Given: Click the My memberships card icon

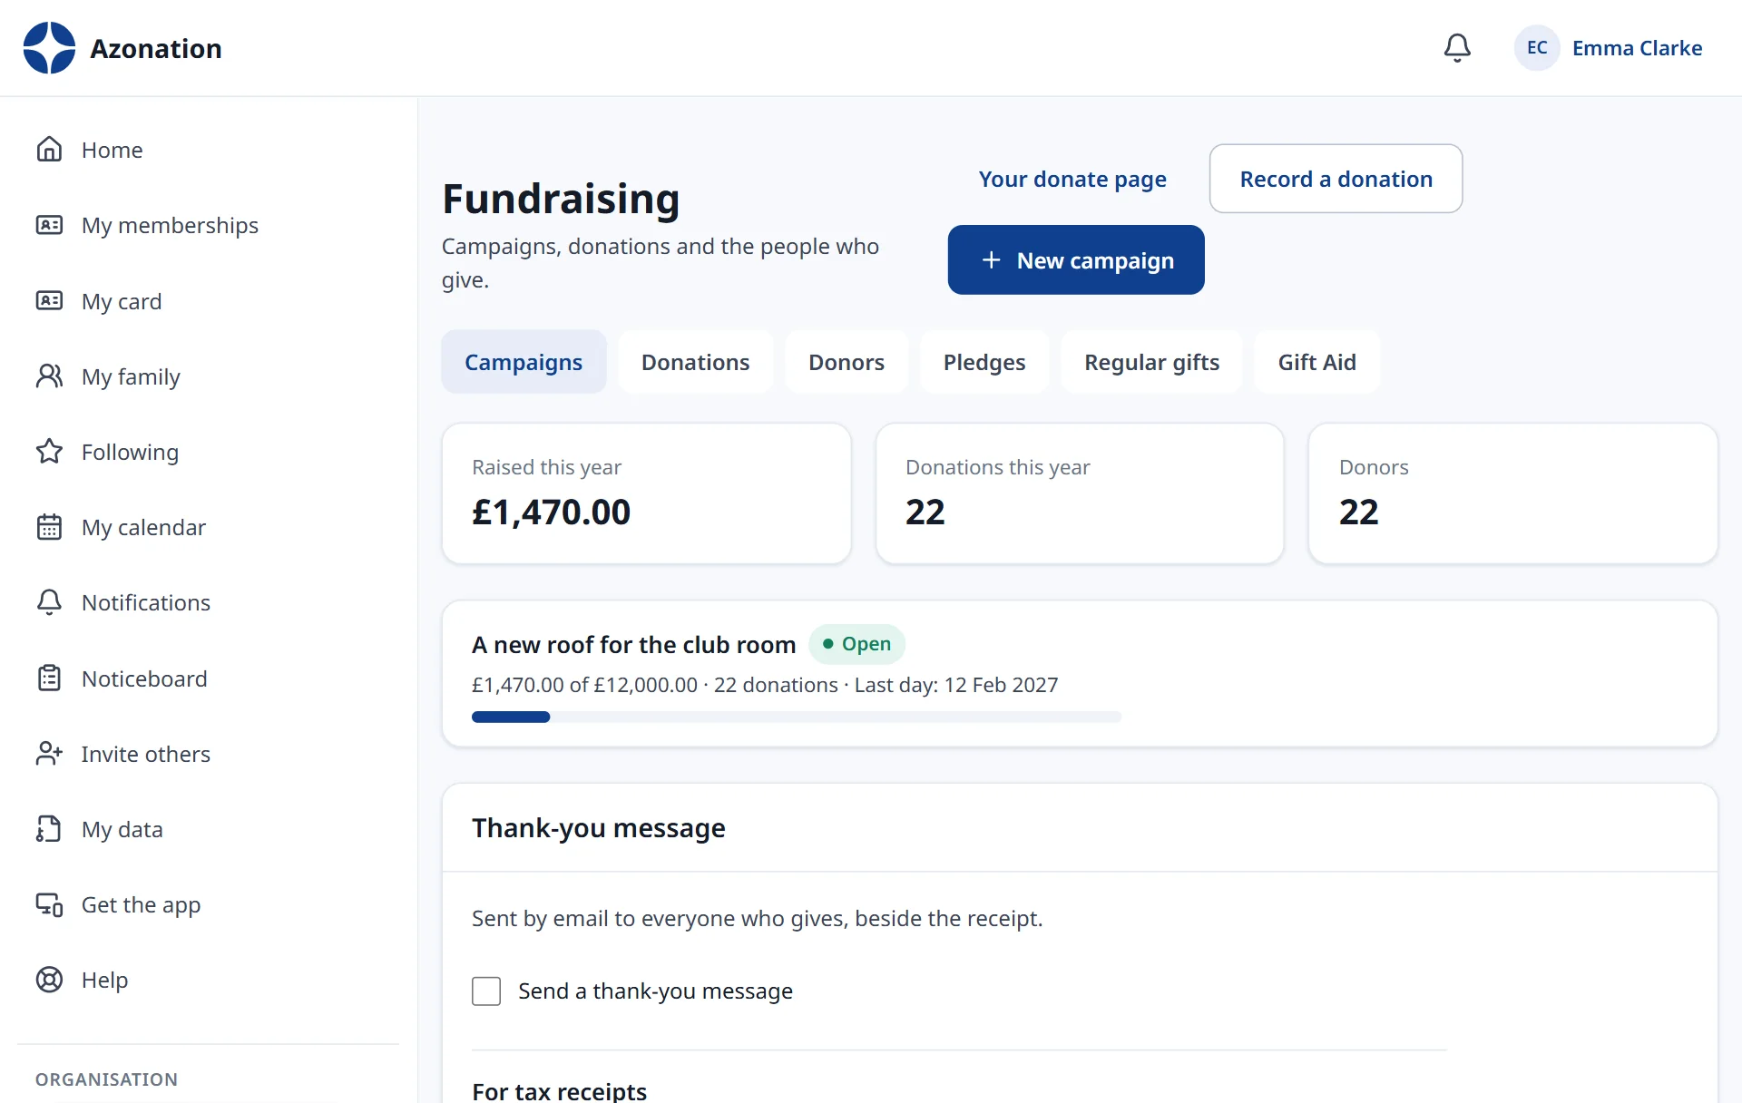Looking at the screenshot, I should (x=49, y=225).
